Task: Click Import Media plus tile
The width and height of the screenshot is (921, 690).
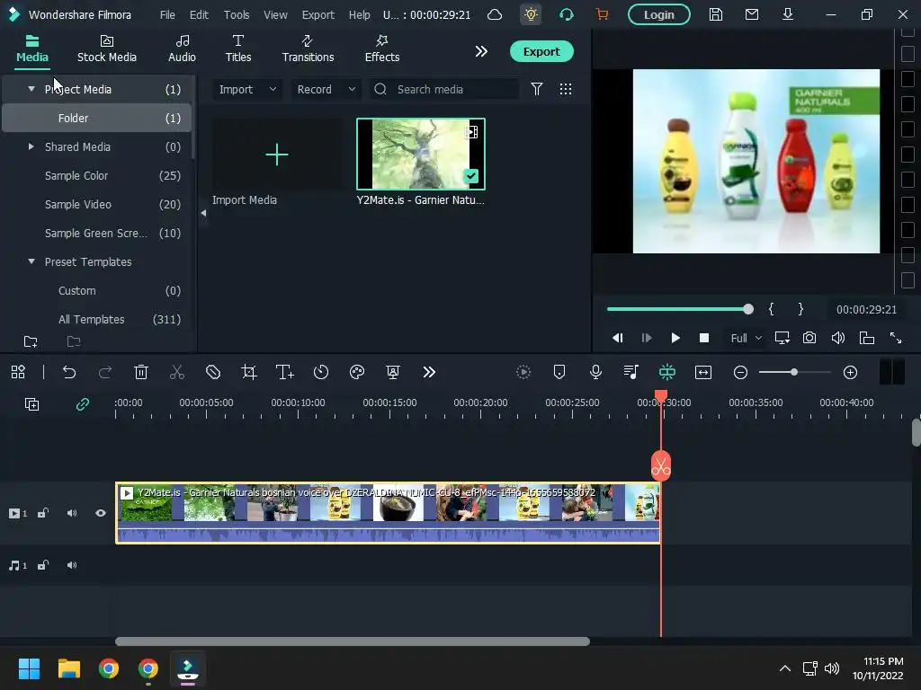Action: point(277,155)
